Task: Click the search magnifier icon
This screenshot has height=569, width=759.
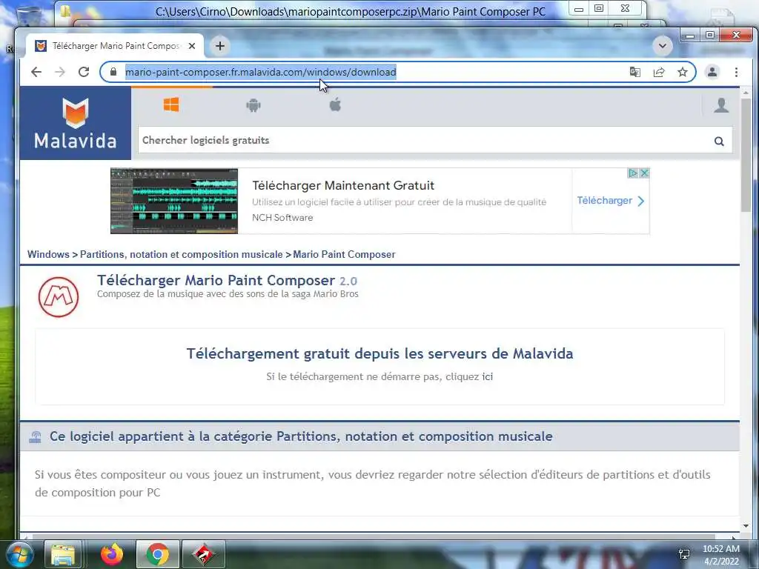Action: [719, 141]
